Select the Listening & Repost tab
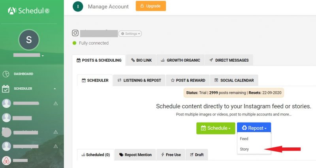316x168 pixels. (139, 80)
